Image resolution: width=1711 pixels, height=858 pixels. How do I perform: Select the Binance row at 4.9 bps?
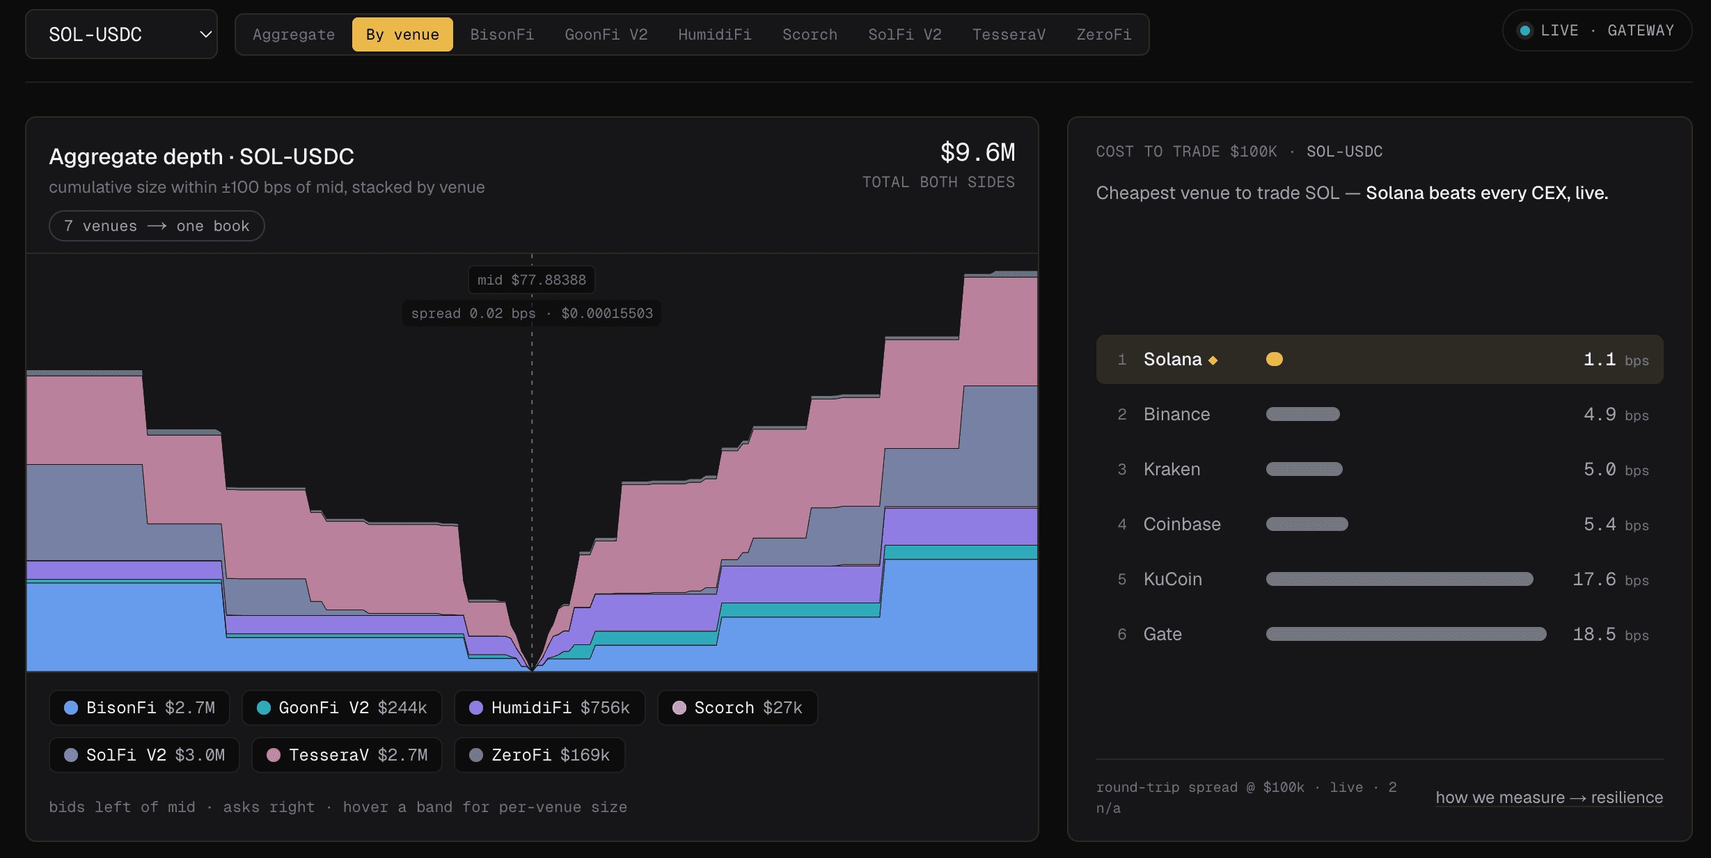1379,415
